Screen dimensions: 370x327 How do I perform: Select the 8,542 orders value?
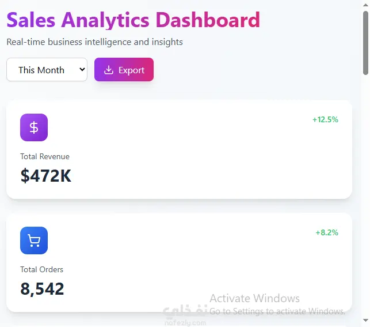(x=42, y=288)
